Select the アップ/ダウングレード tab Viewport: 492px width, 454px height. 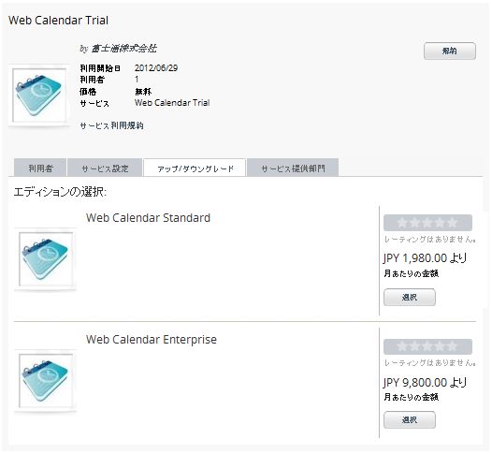195,168
